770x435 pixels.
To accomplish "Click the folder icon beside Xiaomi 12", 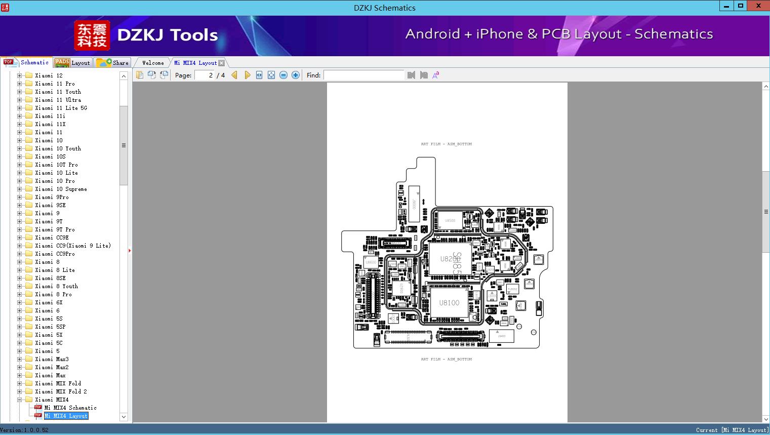I will click(x=29, y=75).
